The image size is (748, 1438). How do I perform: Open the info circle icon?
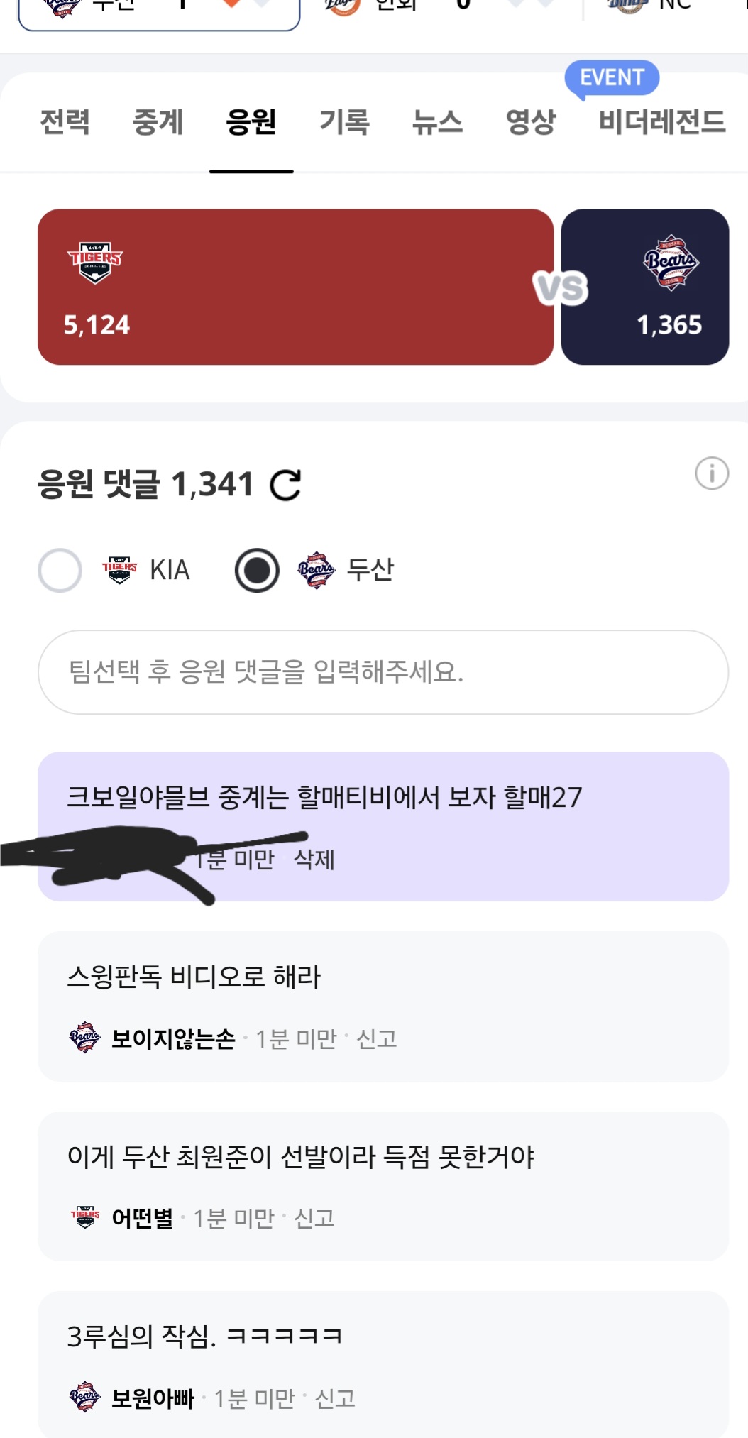pos(711,473)
